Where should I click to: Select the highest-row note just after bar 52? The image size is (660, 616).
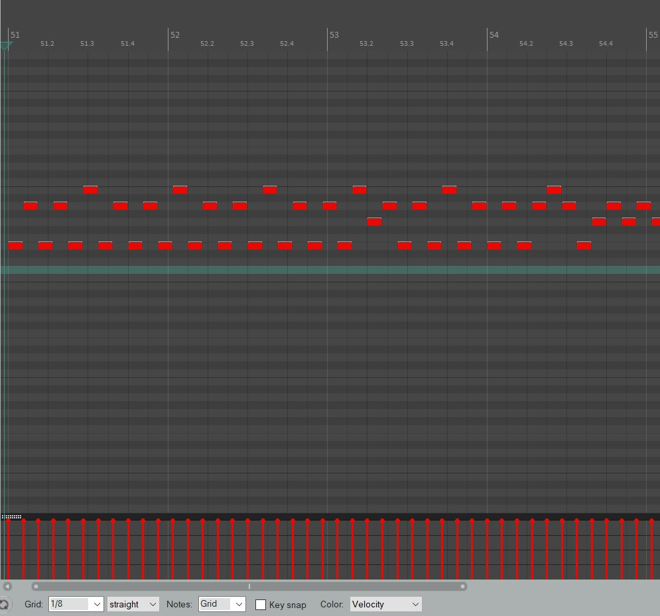[x=180, y=190]
